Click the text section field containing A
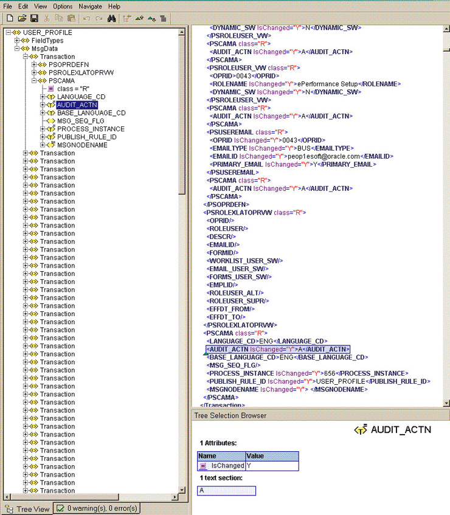Viewport: 450px width, 515px height. click(x=226, y=491)
